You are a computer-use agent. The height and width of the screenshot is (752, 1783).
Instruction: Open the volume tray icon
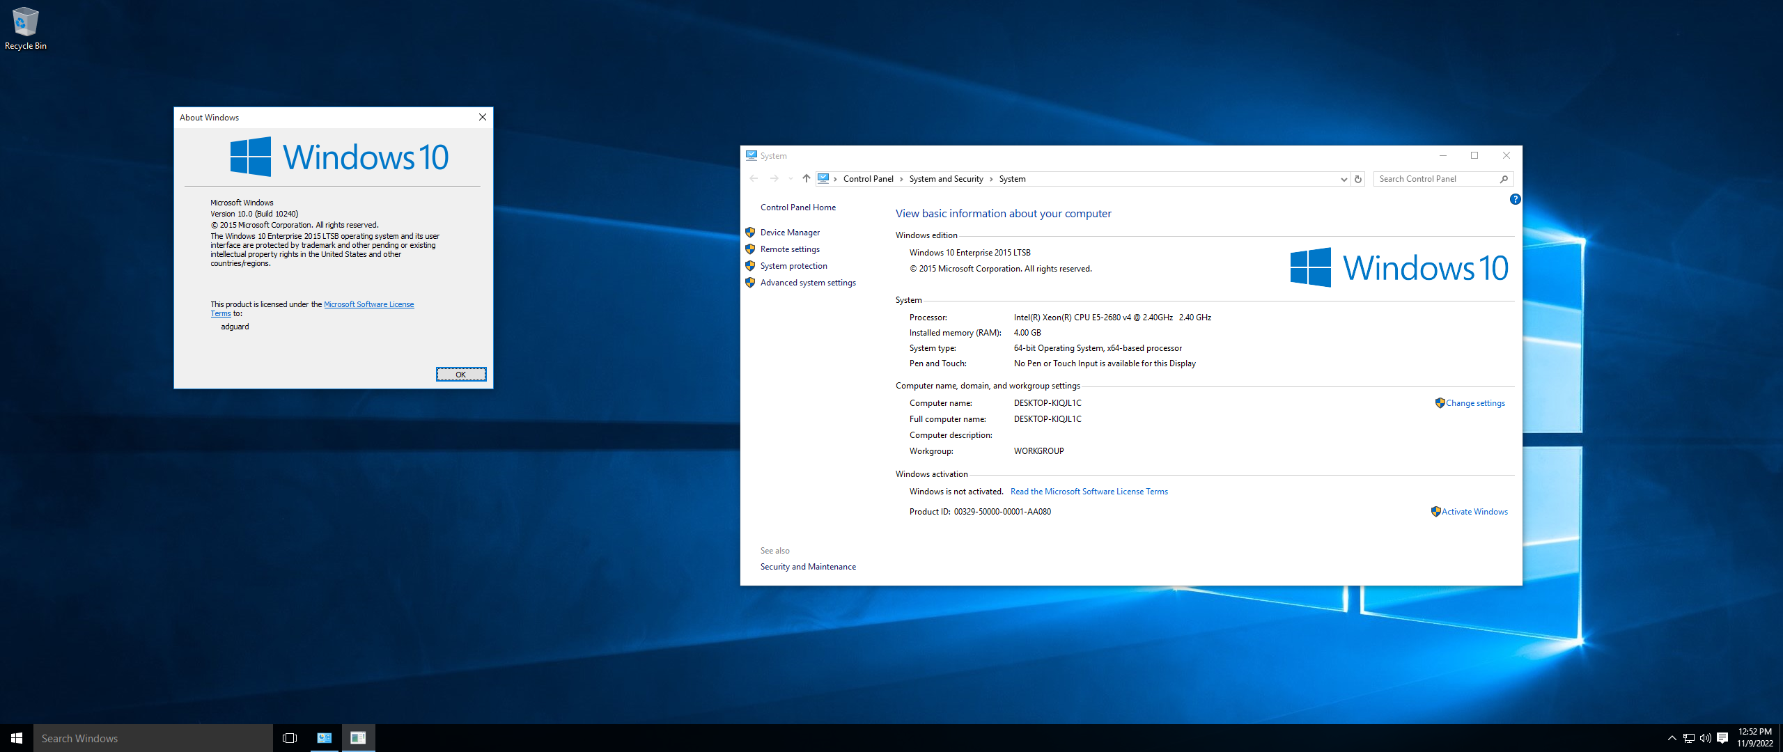point(1705,738)
